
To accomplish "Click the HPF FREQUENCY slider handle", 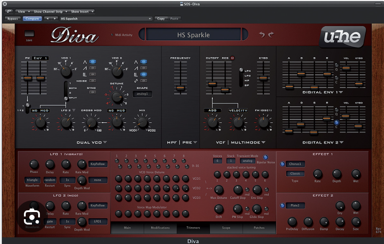I will (x=180, y=88).
